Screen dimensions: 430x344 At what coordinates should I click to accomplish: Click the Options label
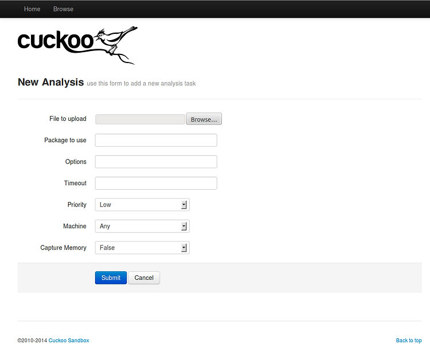click(76, 162)
